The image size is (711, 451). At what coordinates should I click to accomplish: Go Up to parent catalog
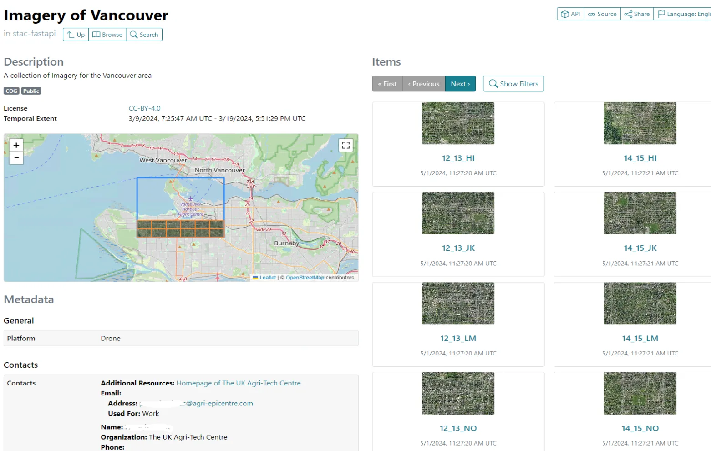[x=76, y=35]
